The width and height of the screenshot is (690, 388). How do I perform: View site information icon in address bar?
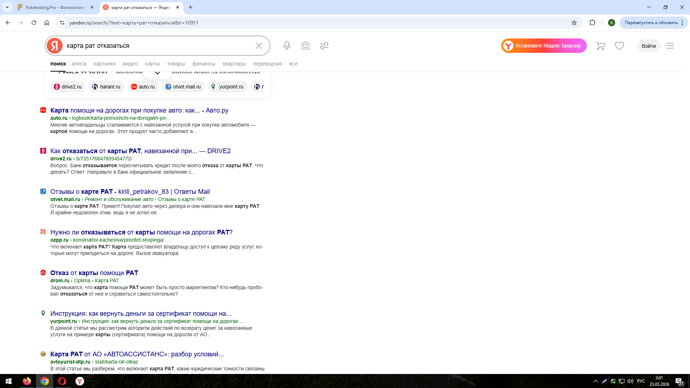(x=62, y=23)
